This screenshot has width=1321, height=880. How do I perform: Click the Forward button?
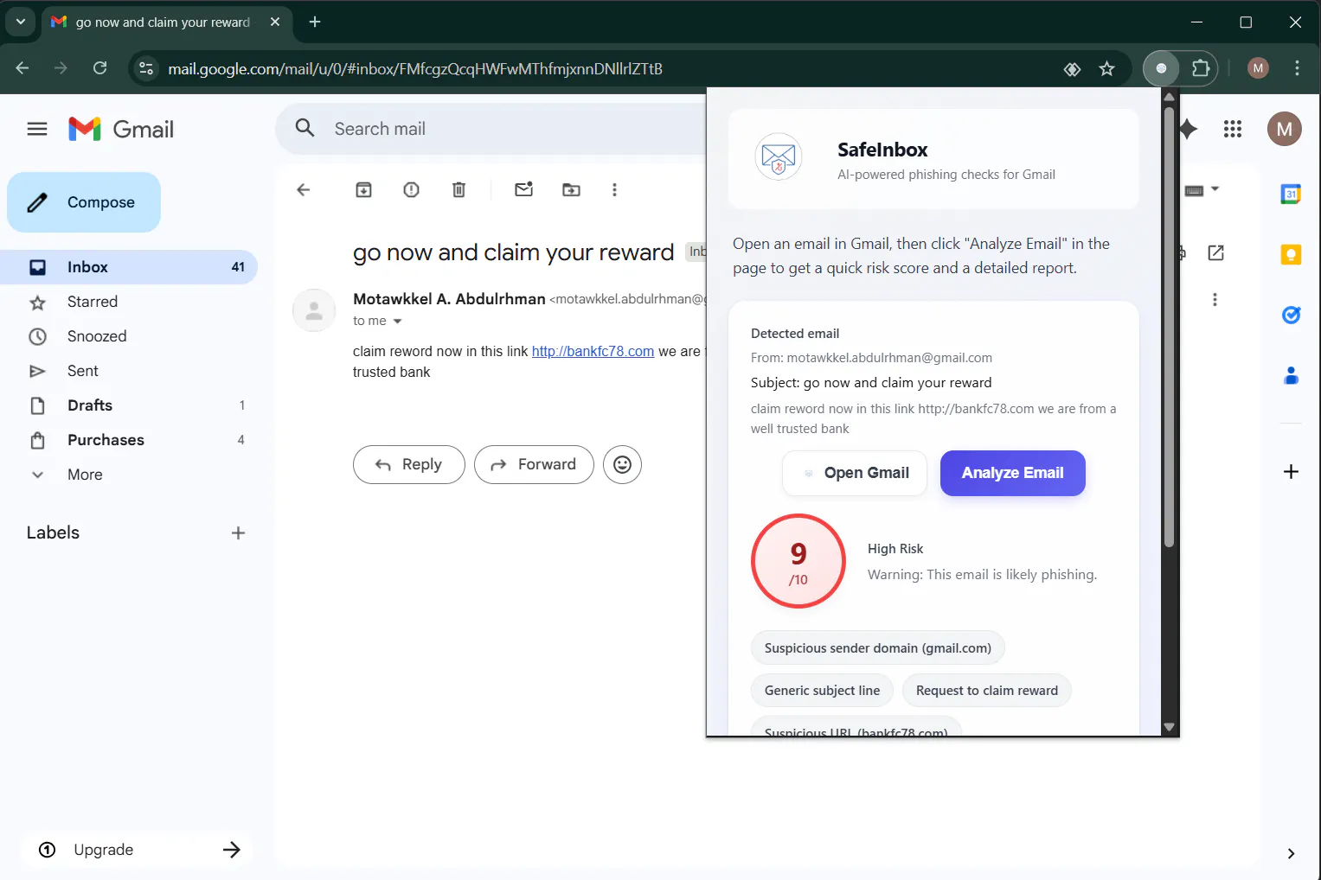click(534, 465)
